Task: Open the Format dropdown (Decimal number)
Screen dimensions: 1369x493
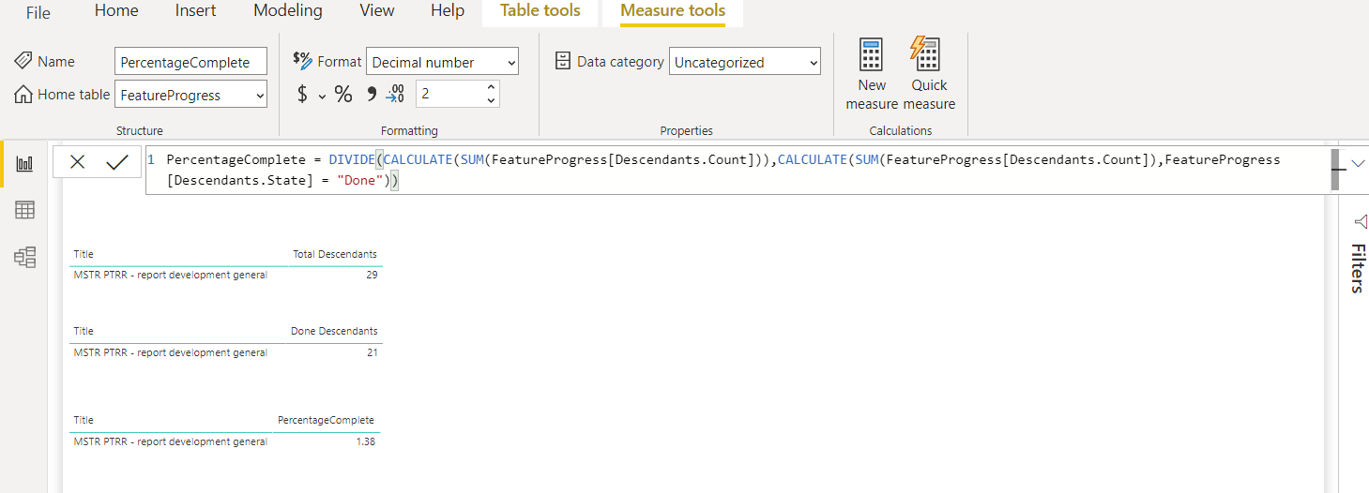Action: pyautogui.click(x=442, y=62)
